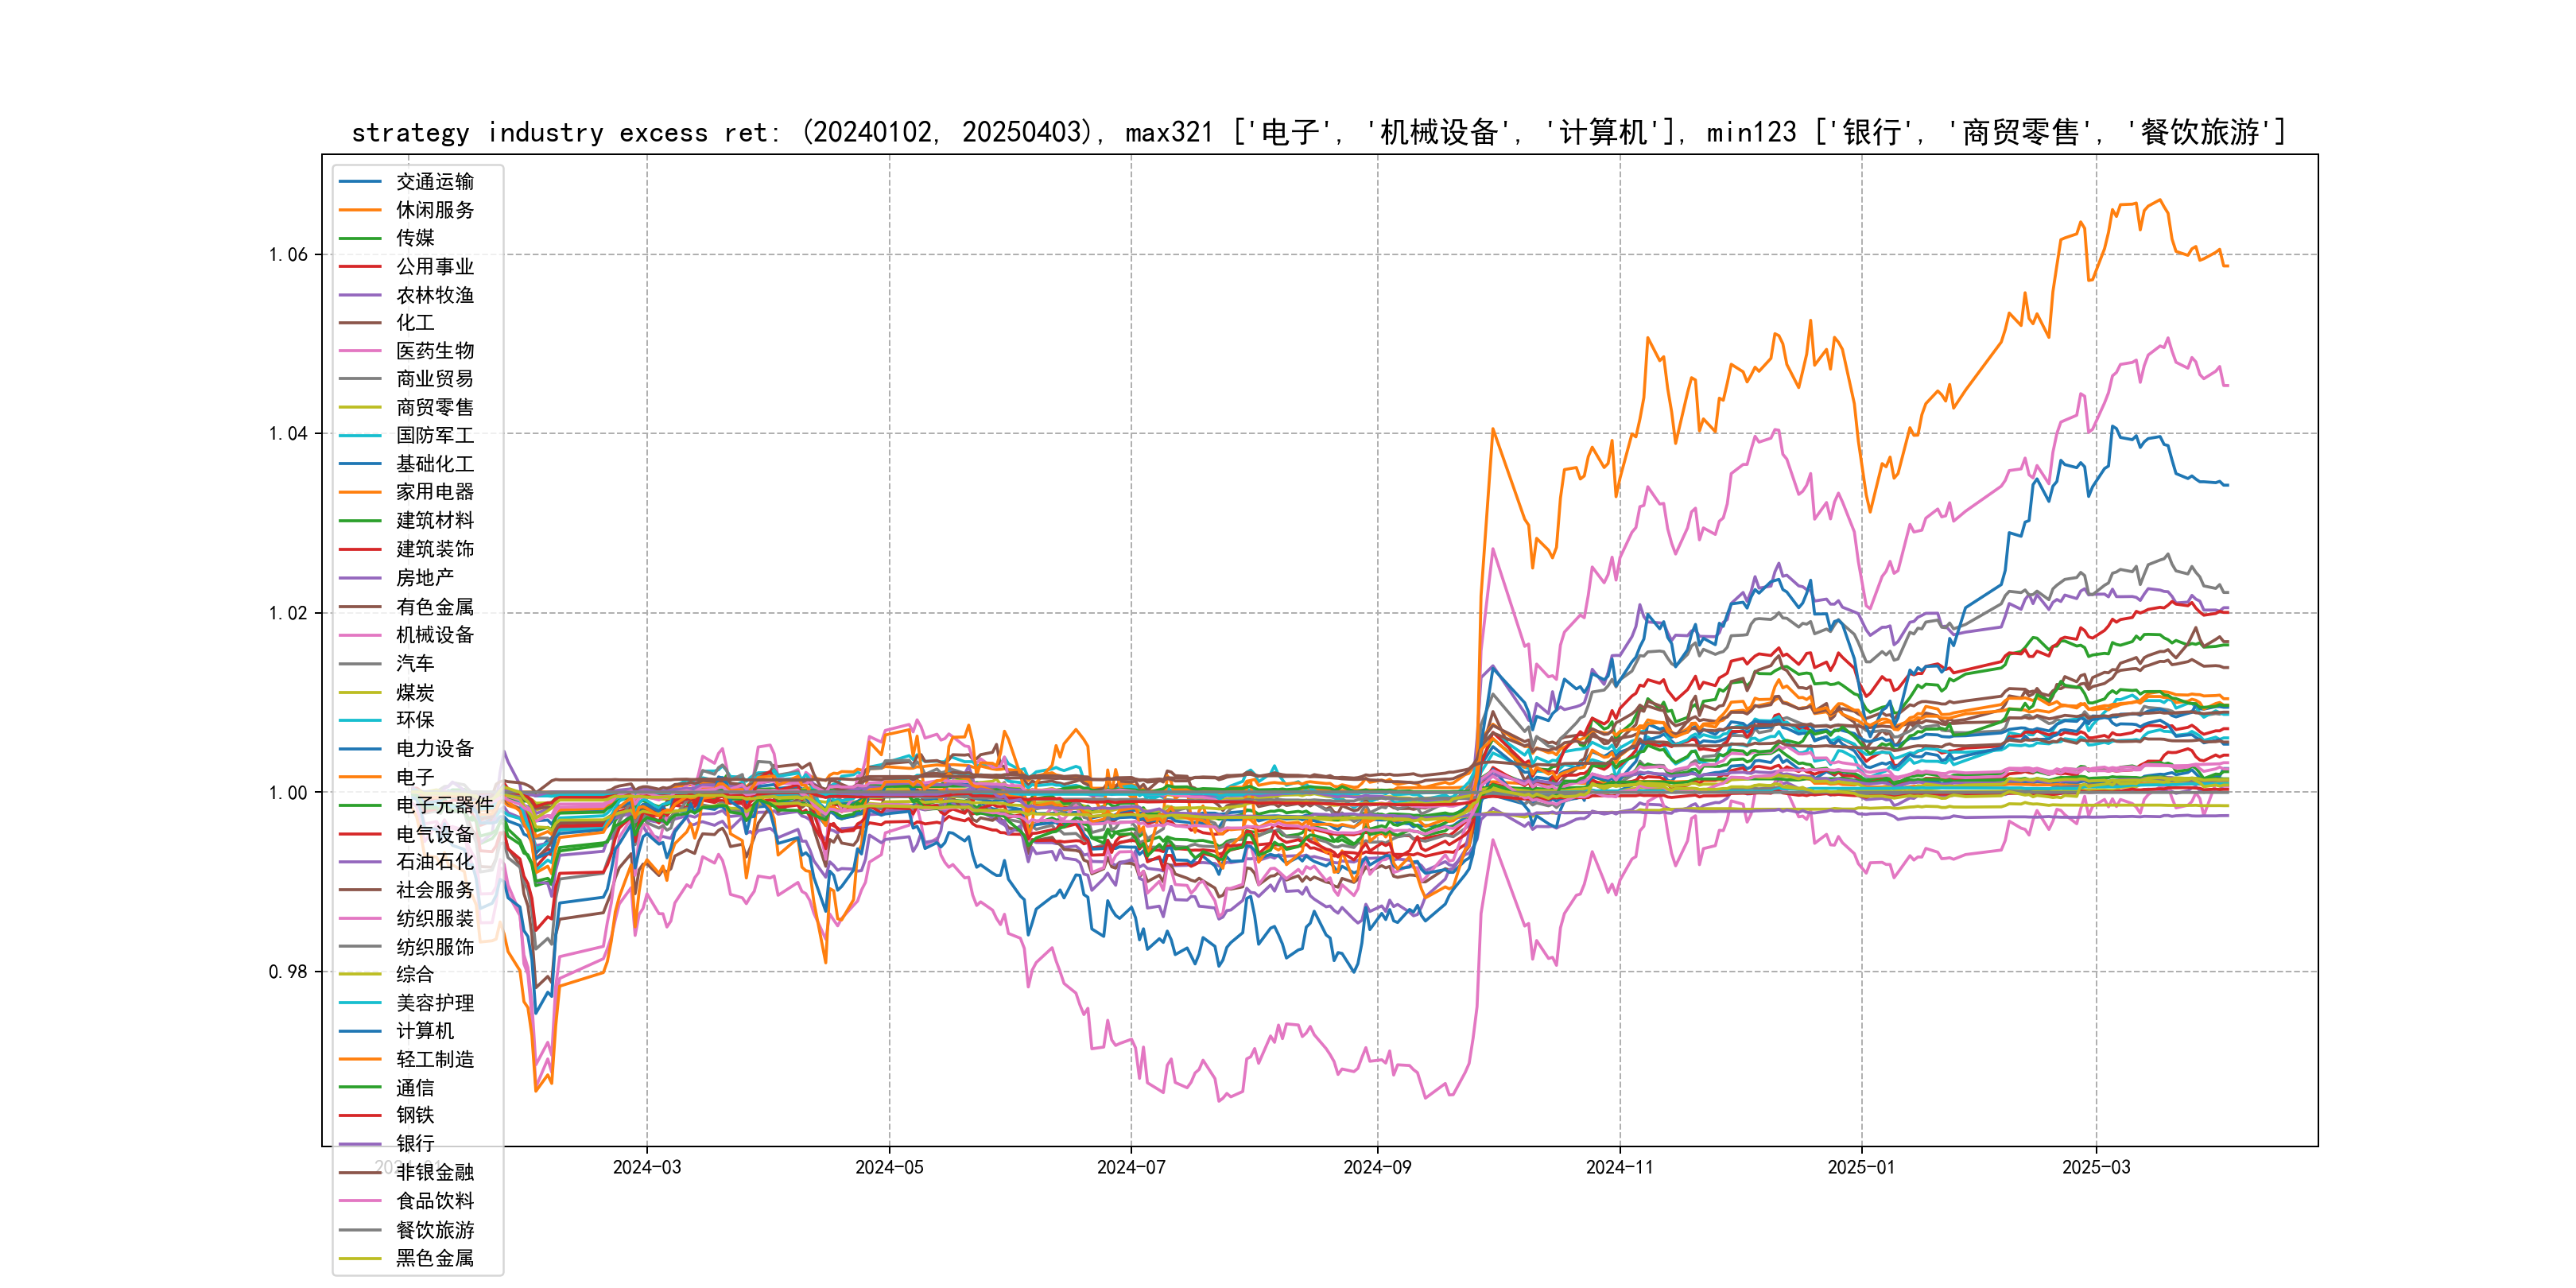Click the 国防军工 legend line swatch
This screenshot has width=2576, height=1288.
tap(360, 436)
